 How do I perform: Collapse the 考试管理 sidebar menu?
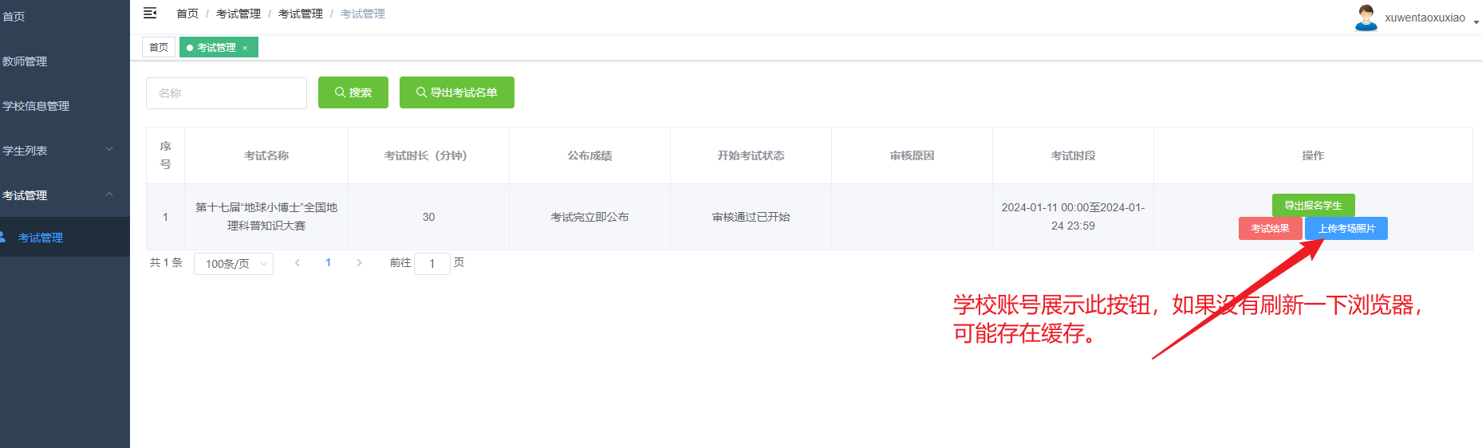pos(65,195)
